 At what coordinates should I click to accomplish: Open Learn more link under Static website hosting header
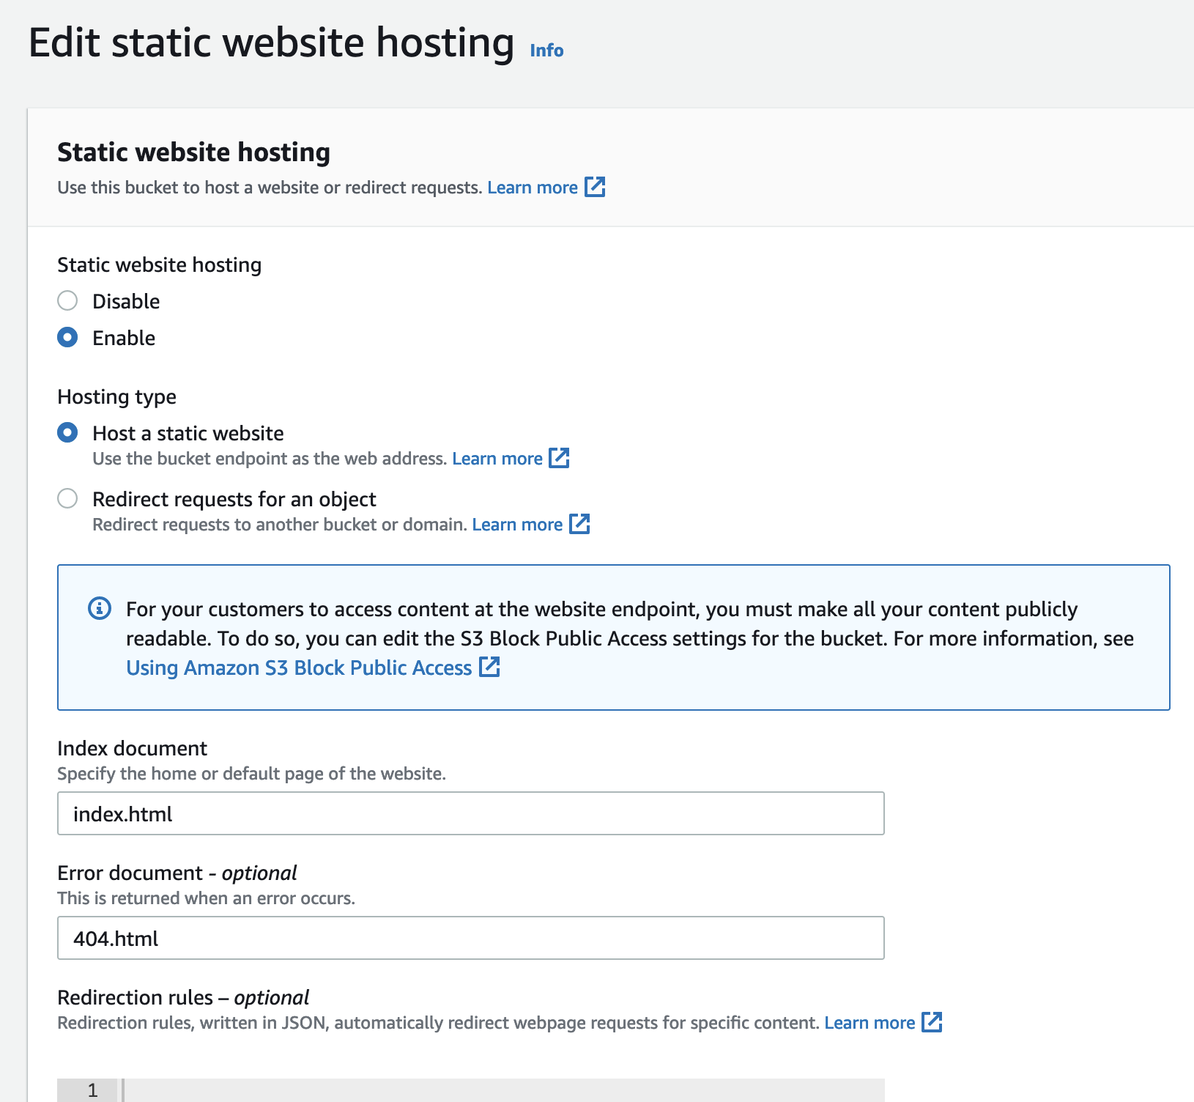pos(533,188)
